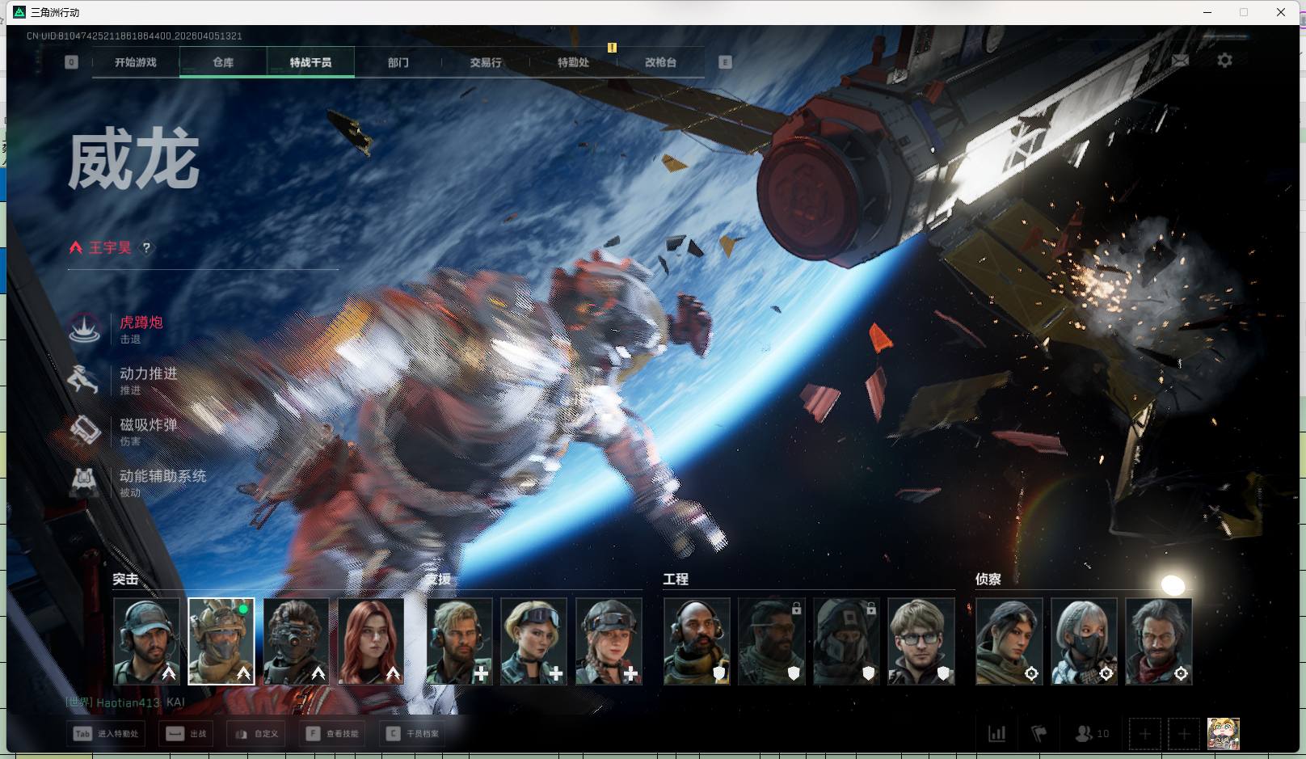Choose the red-haired 突击 operator
The image size is (1306, 759).
click(x=371, y=641)
